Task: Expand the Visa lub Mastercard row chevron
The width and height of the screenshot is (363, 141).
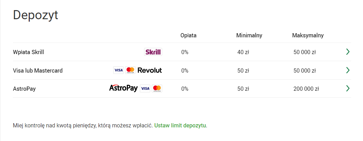Action: (348, 70)
